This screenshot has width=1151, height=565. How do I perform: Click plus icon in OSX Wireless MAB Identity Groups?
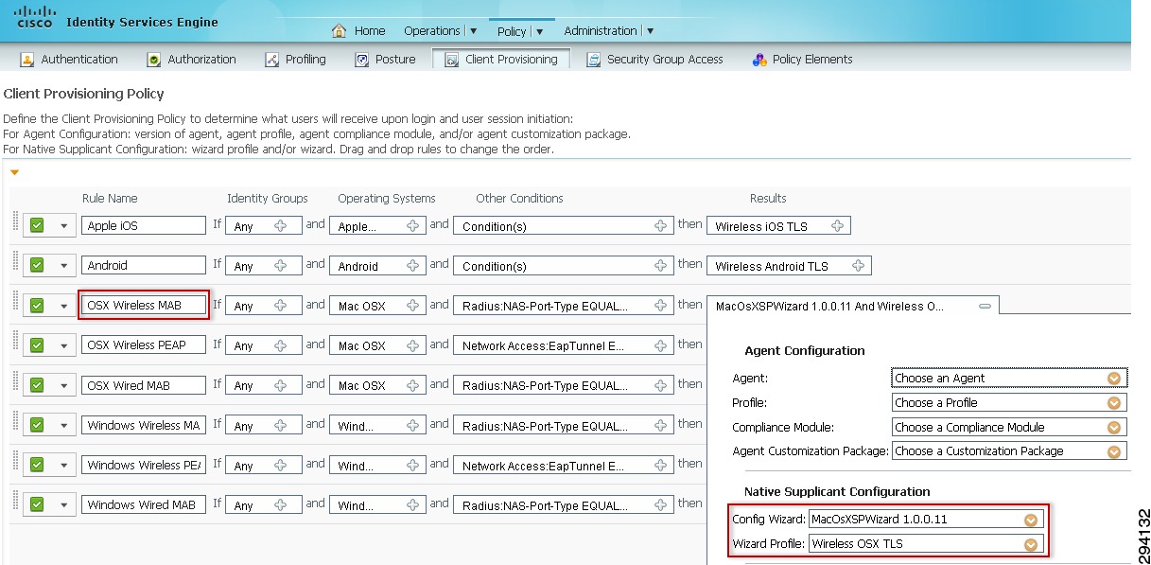click(x=281, y=306)
